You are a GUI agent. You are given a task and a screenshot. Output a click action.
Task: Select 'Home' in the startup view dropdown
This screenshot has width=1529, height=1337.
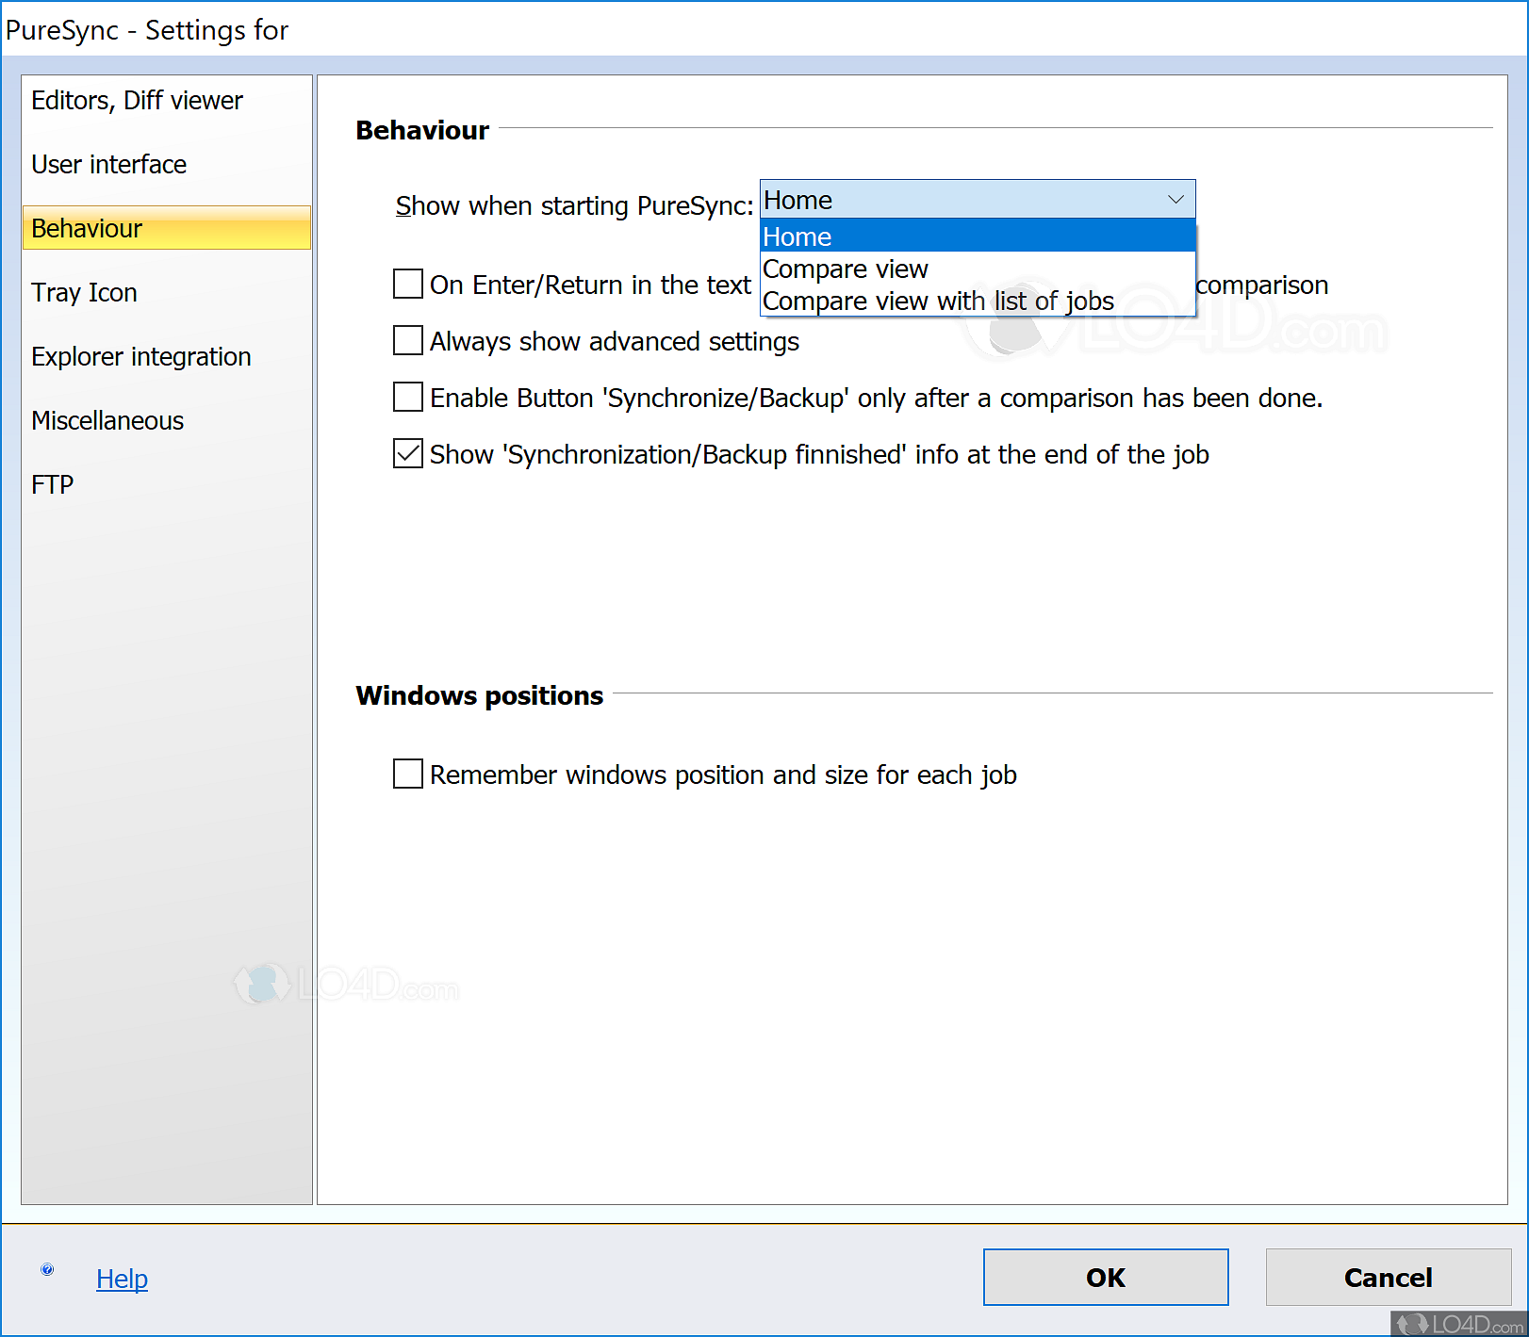click(797, 236)
